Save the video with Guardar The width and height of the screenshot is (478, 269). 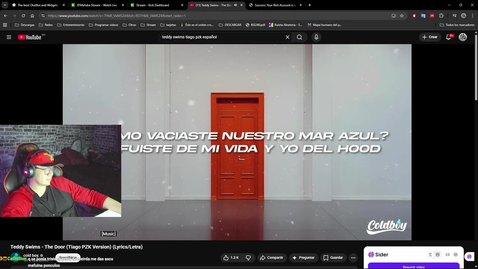(x=333, y=258)
